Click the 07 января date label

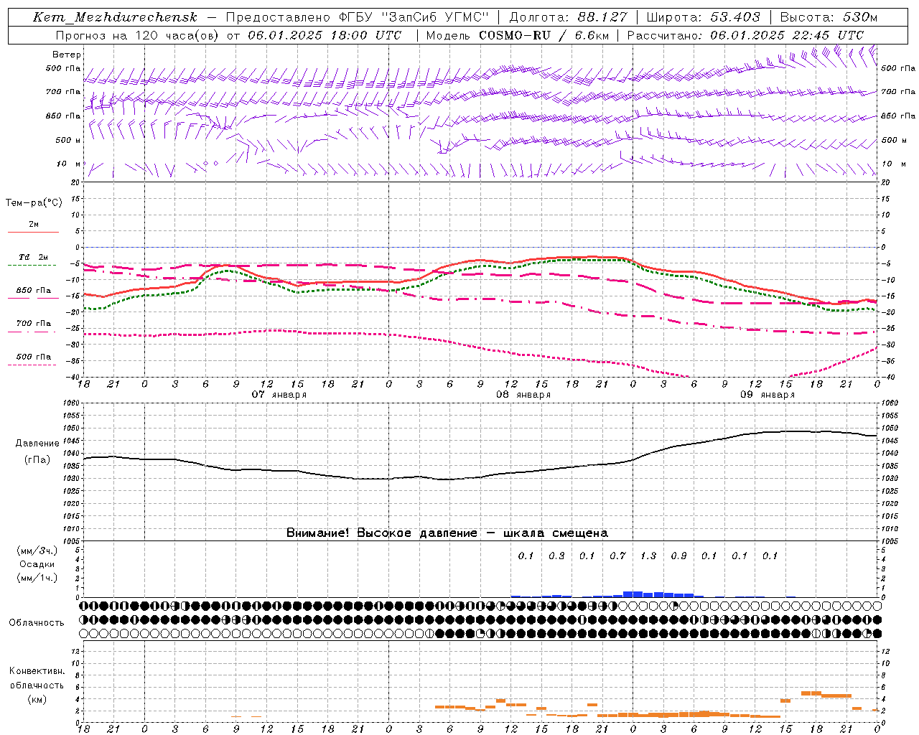pos(279,395)
